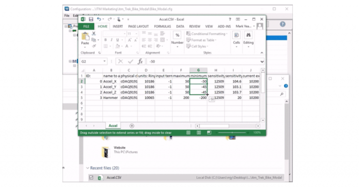Click the Copy icon in Clipboard group
Image resolution: width=359 pixels, height=188 pixels.
pyautogui.click(x=93, y=40)
